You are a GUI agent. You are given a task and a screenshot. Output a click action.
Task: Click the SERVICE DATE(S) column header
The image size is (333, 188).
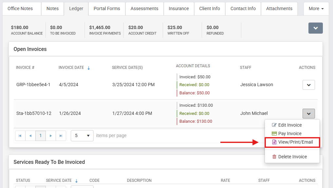pyautogui.click(x=127, y=68)
